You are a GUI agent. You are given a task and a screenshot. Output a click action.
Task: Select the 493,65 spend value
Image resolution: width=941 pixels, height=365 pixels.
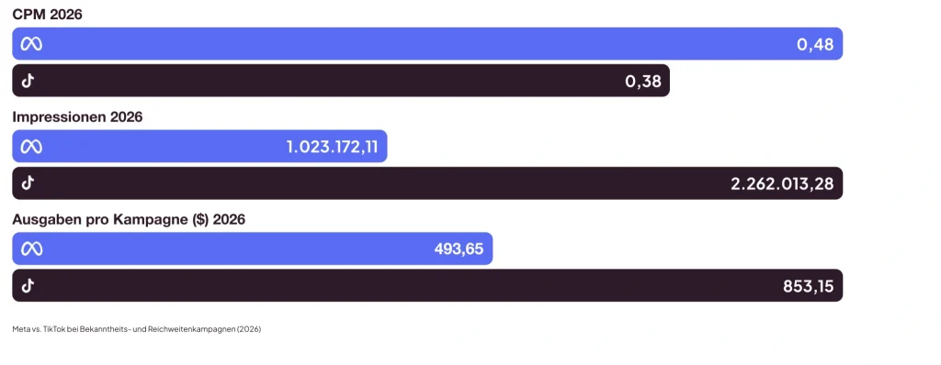[x=459, y=249]
